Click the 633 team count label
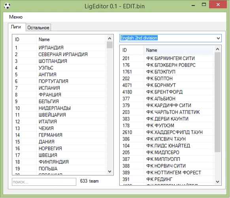 [89, 181]
